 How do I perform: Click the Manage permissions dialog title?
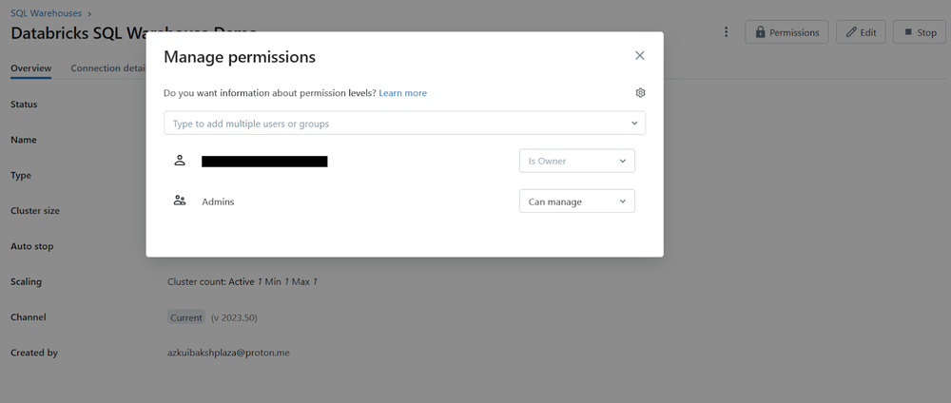tap(240, 57)
